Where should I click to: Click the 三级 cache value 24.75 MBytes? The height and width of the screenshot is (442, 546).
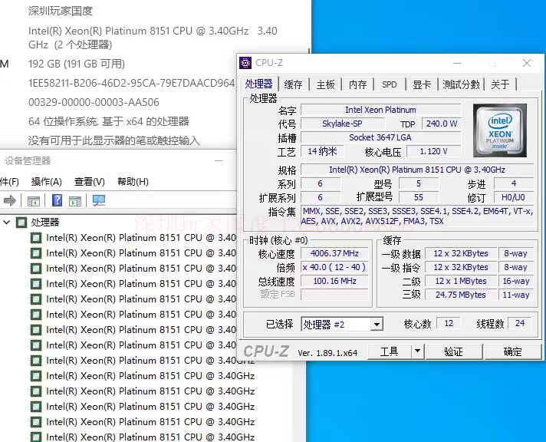pos(461,295)
